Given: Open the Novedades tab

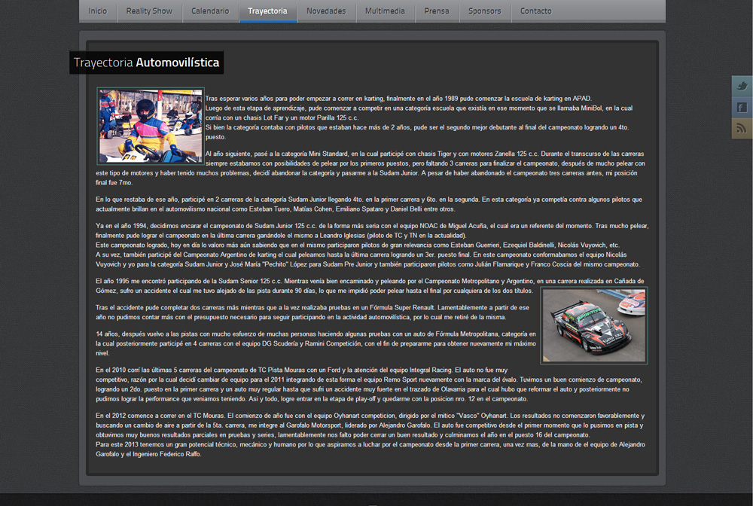Looking at the screenshot, I should 326,11.
